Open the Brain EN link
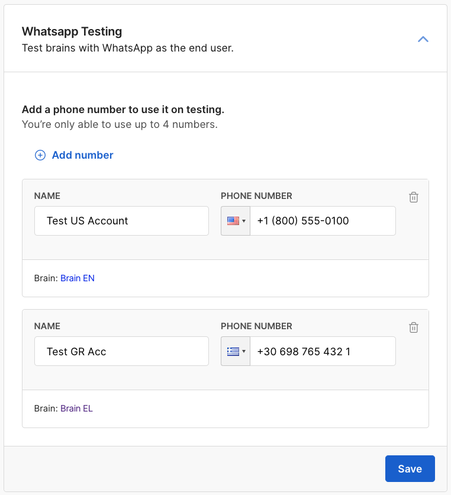 [78, 278]
